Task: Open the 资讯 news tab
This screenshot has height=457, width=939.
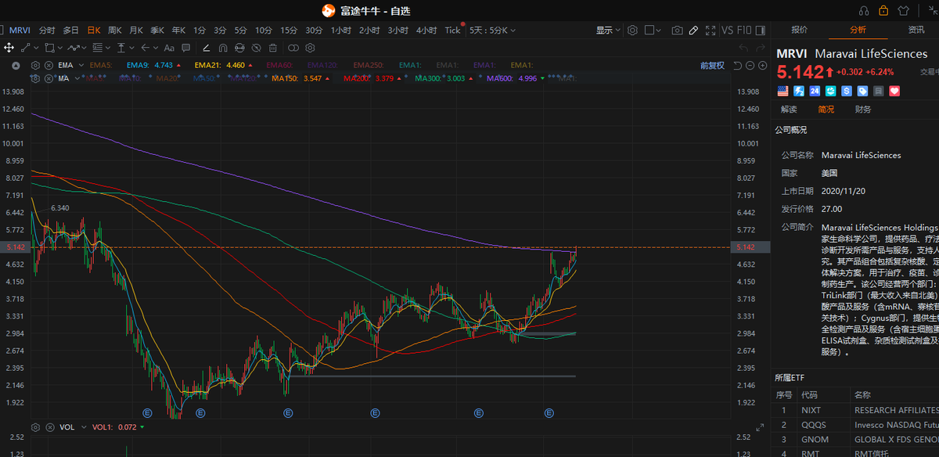Action: [916, 30]
